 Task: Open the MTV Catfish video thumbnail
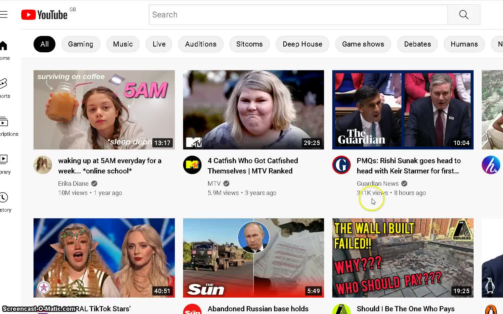254,110
